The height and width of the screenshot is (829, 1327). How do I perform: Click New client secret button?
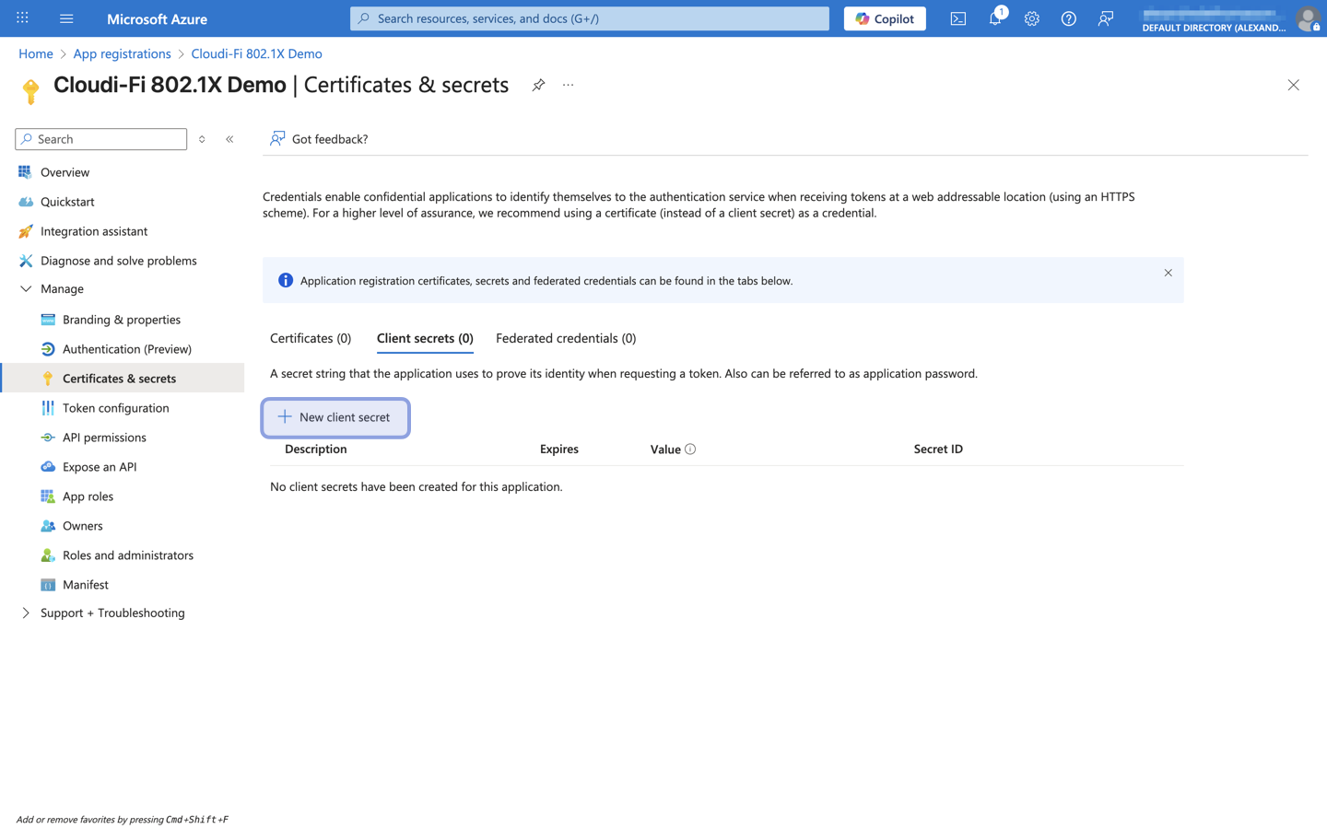tap(335, 417)
